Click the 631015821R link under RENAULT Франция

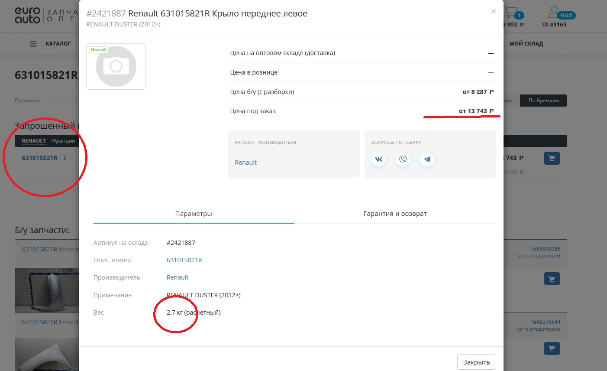point(39,158)
